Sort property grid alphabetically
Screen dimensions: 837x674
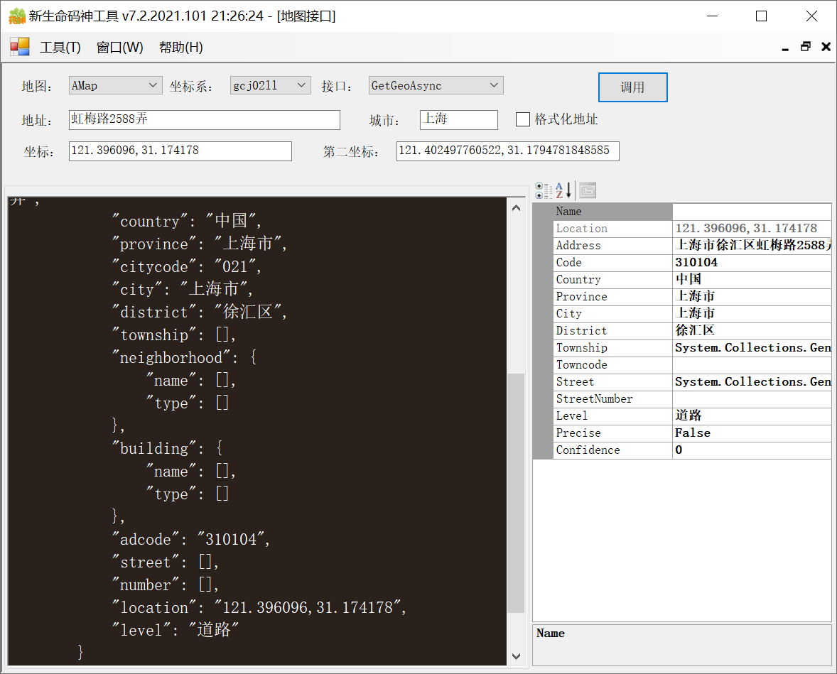(563, 190)
